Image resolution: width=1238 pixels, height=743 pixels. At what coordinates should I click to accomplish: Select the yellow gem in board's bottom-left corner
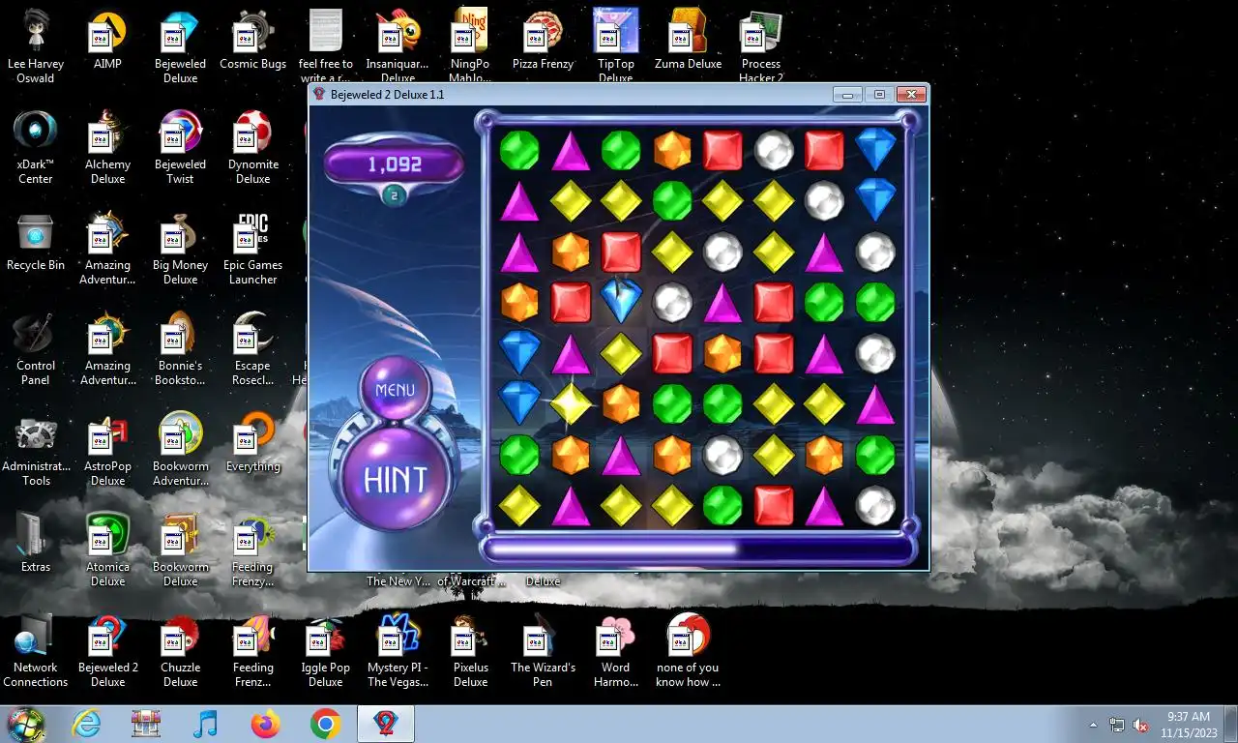click(519, 505)
